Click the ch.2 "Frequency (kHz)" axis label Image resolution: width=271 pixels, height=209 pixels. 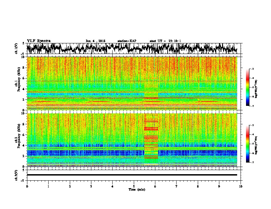[19, 136]
